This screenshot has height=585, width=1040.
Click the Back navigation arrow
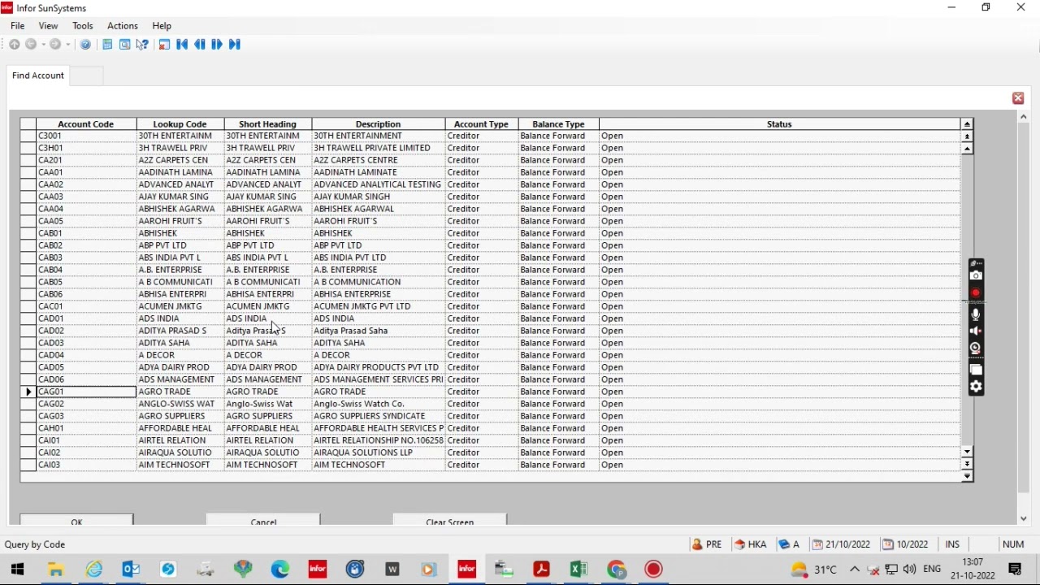tap(31, 45)
